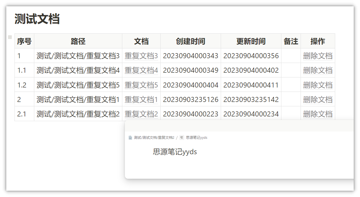Click breadcrumb item 思源笔记yyds
This screenshot has width=360, height=197.
click(197, 138)
